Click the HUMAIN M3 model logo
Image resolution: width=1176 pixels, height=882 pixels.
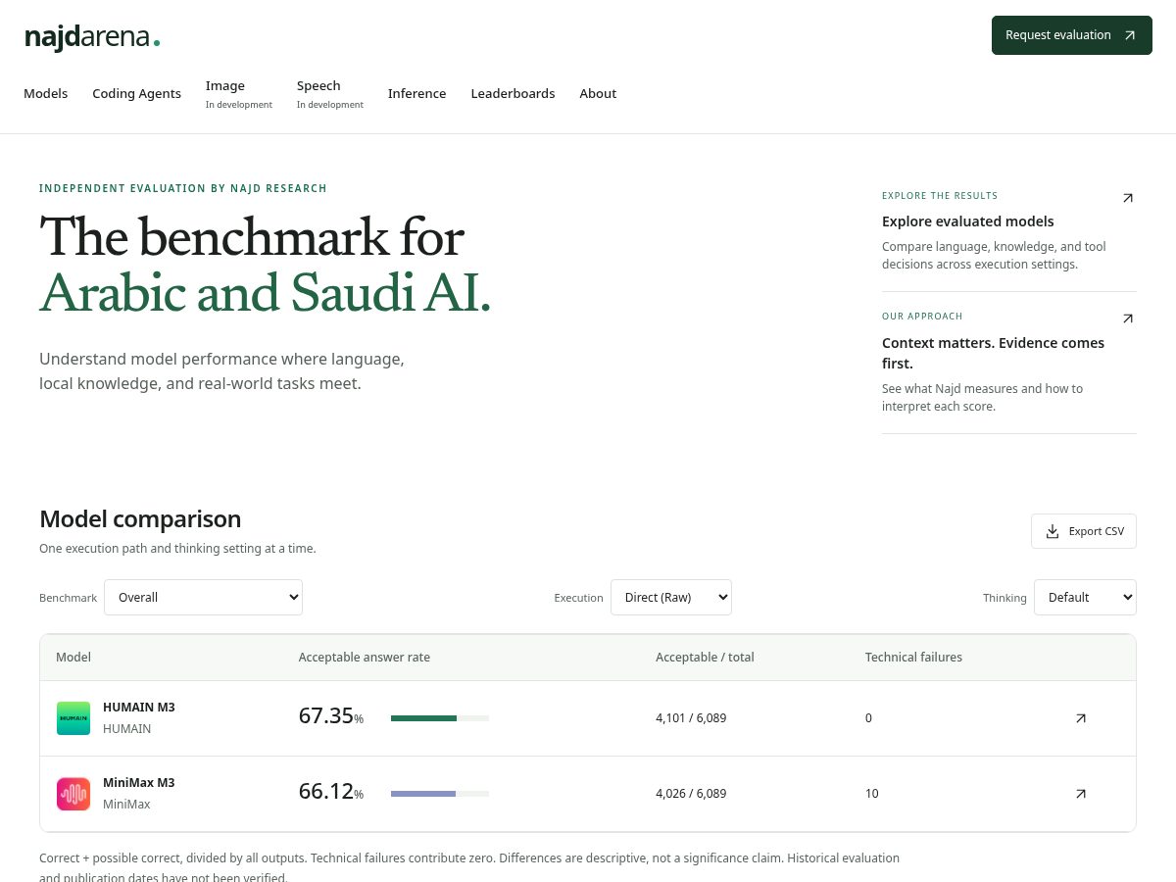[73, 718]
